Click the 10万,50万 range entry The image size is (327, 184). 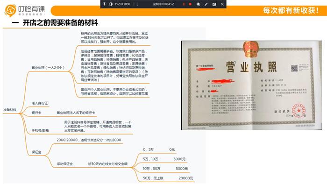coord(152,169)
